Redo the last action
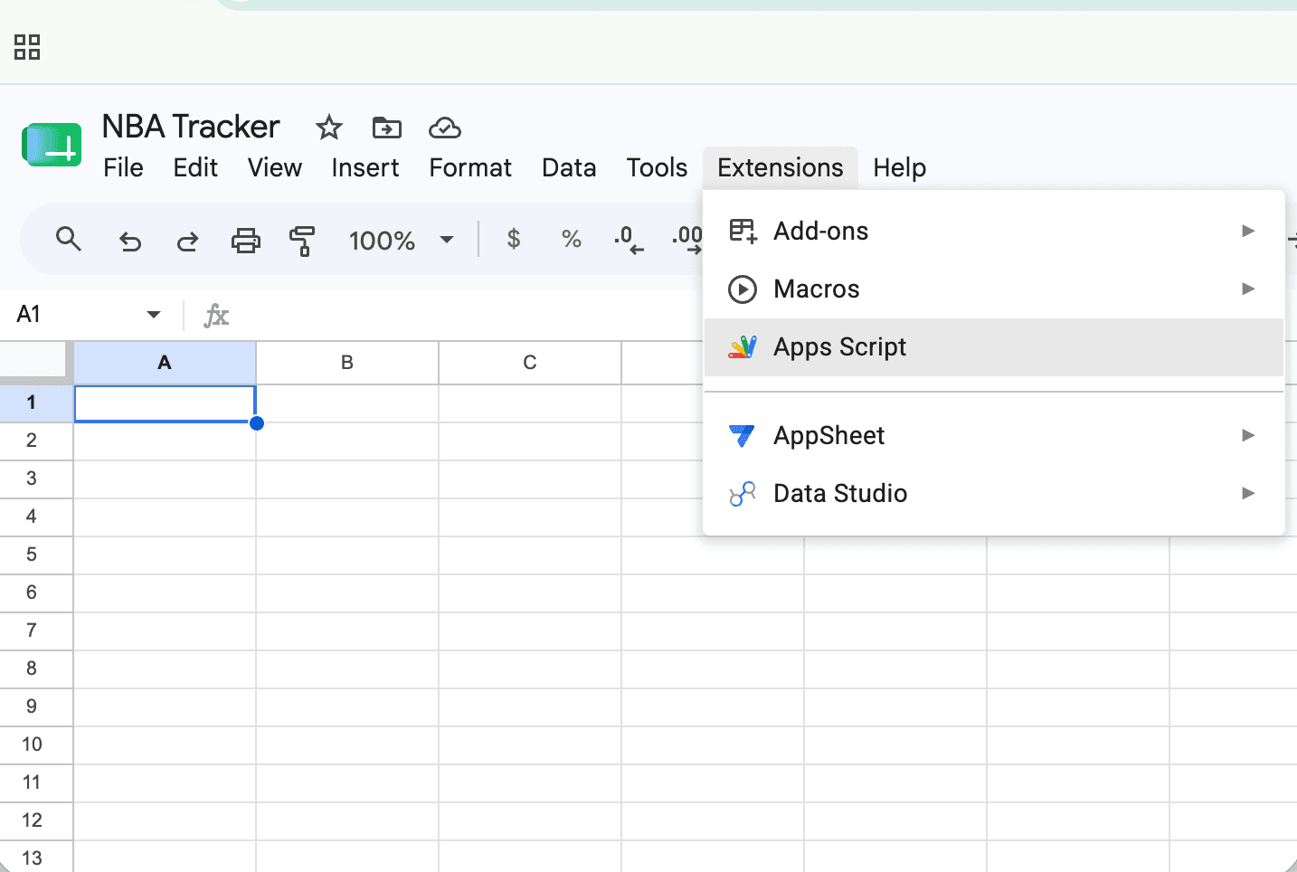 pos(187,241)
